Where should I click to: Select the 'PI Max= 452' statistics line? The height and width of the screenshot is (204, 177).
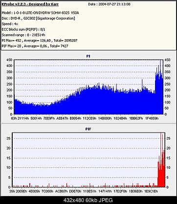tap(40, 40)
